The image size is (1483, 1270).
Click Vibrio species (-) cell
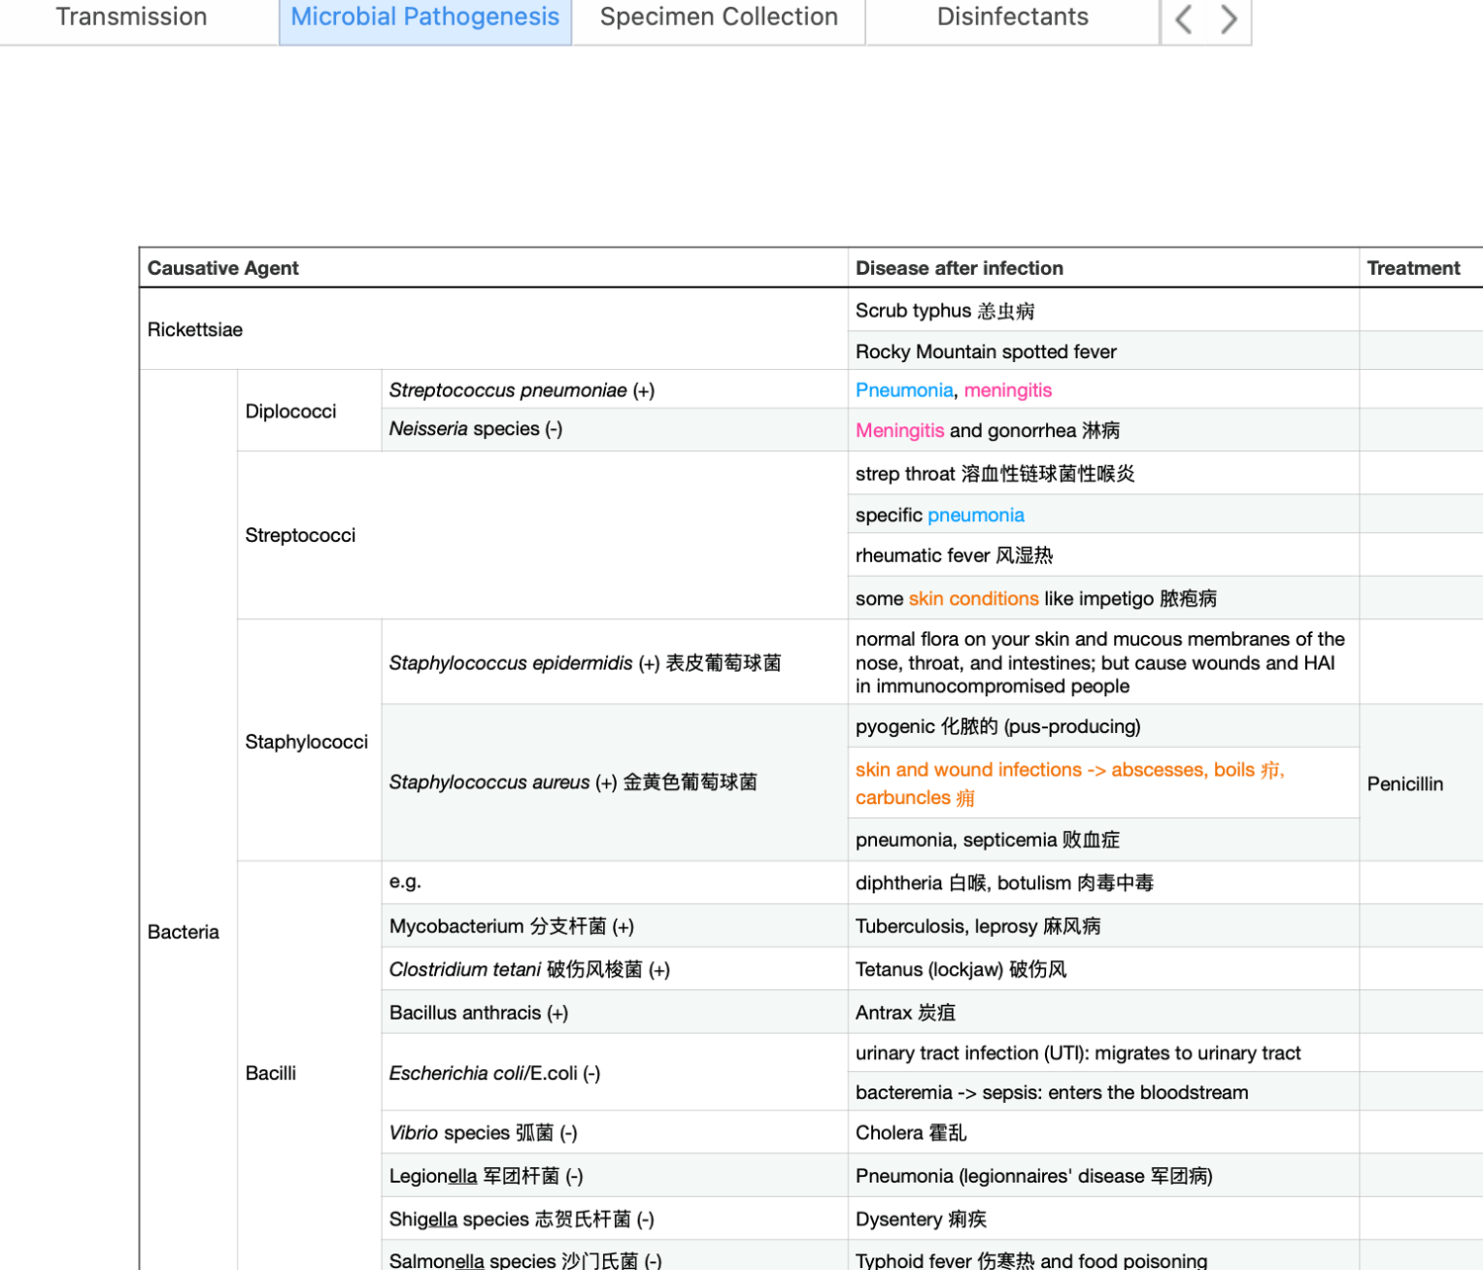614,1133
